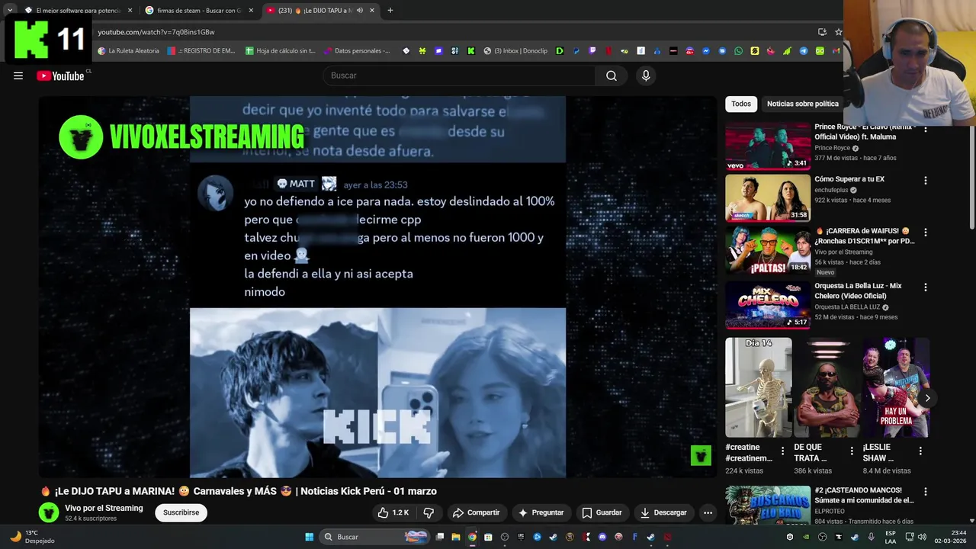
Task: Open the DE QUE TRATA short
Action: (827, 387)
